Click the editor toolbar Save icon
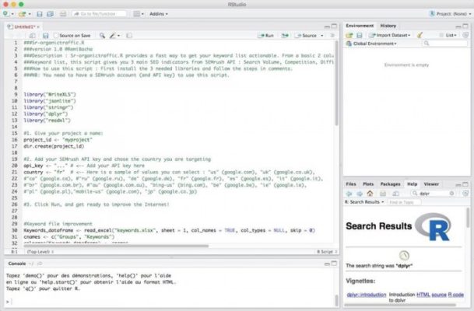Image resolution: width=474 pixels, height=311 pixels. (x=46, y=36)
